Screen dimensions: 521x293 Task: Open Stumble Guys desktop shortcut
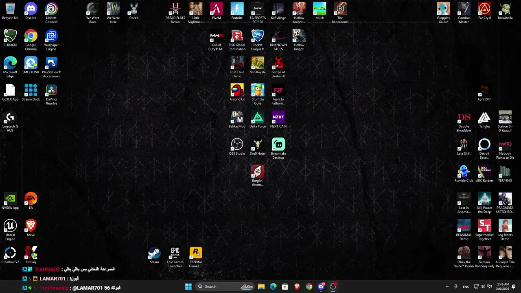[258, 94]
